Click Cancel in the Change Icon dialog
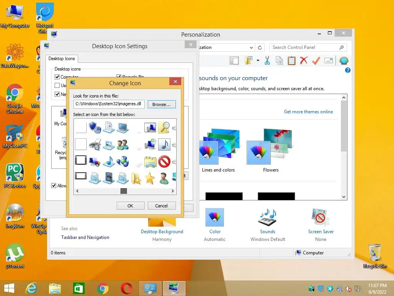394x296 pixels. pos(161,206)
